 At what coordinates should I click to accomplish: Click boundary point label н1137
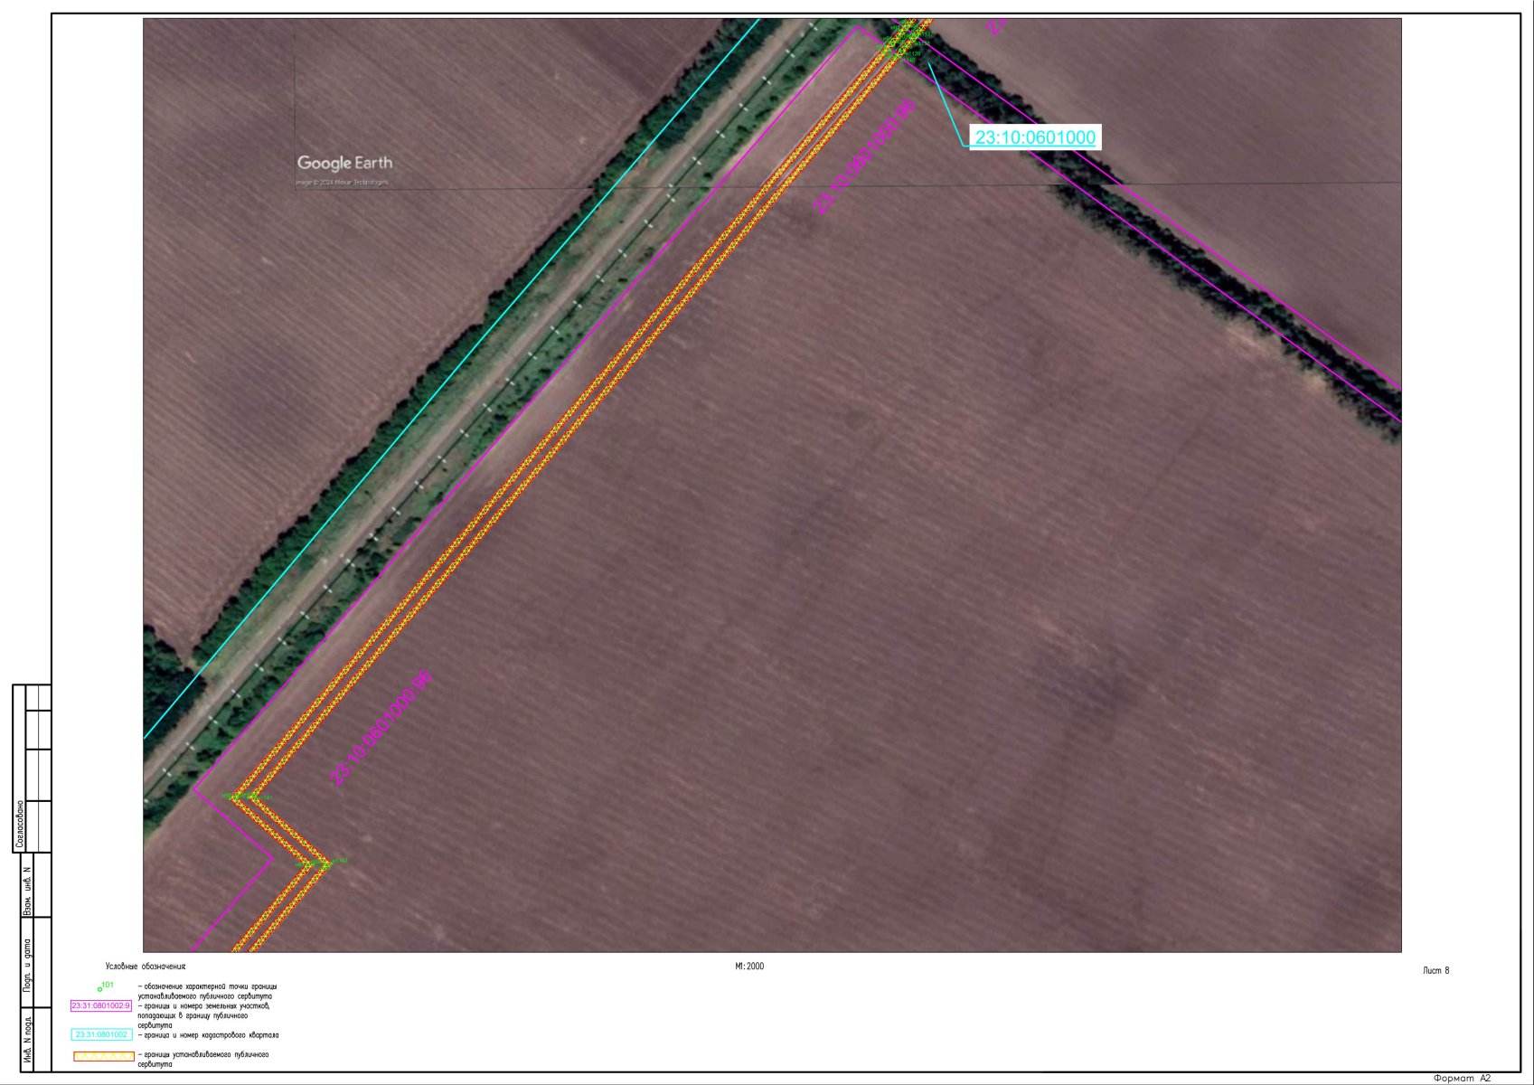[x=925, y=34]
